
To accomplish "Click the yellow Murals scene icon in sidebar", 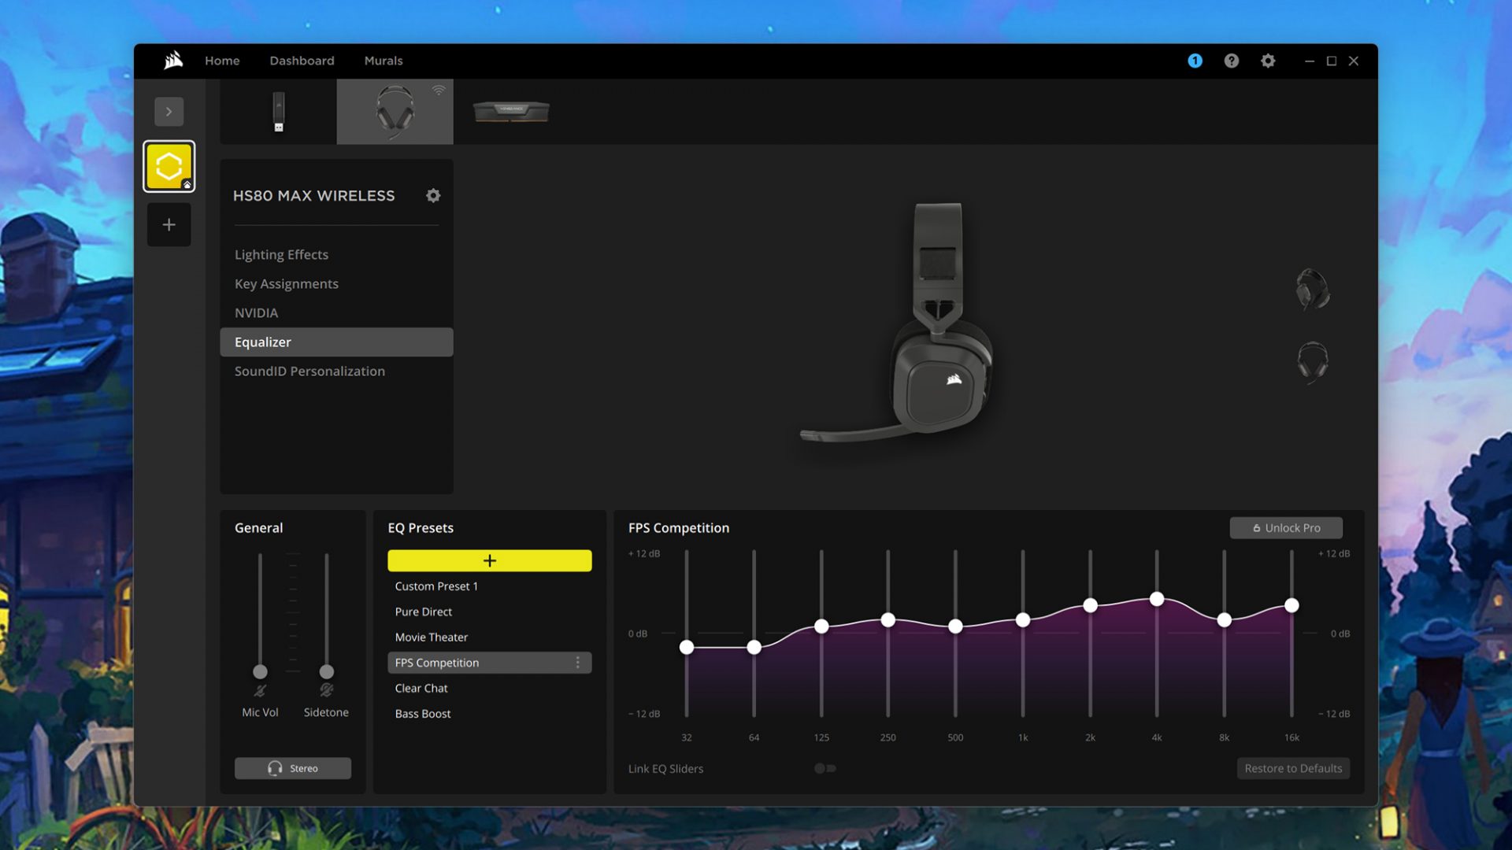I will (x=169, y=165).
